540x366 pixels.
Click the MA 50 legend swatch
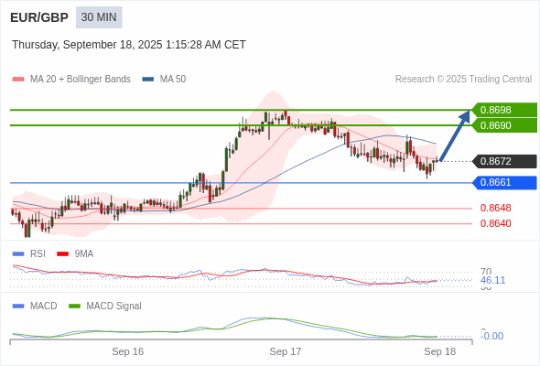(148, 80)
